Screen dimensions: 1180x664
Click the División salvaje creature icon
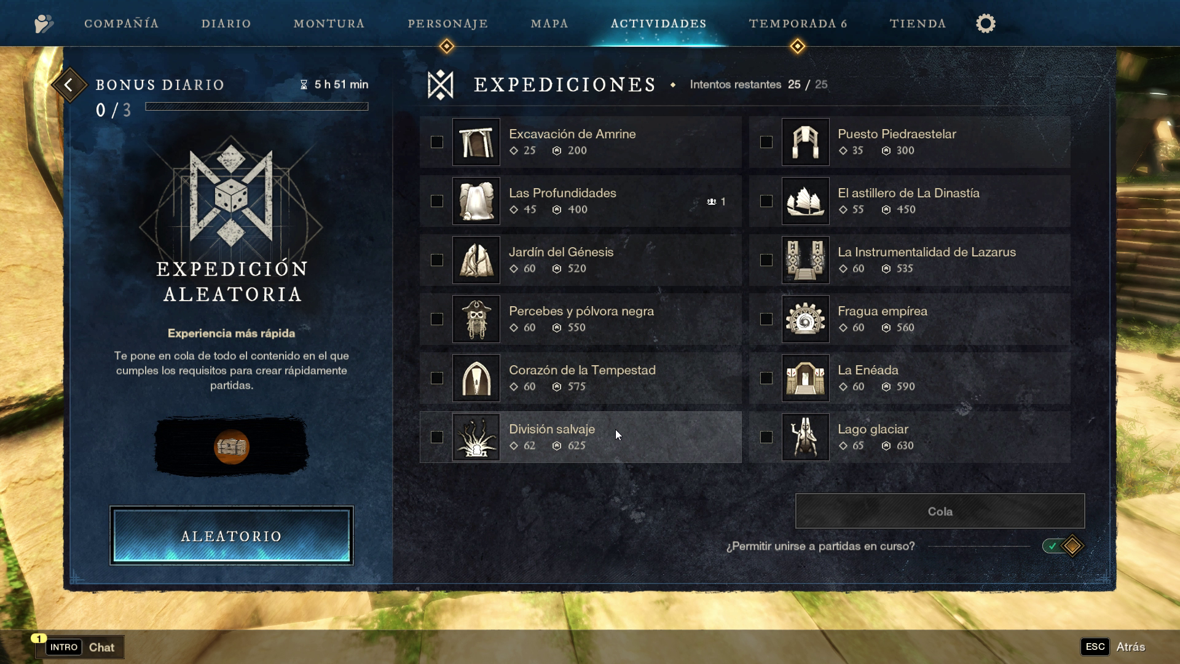pos(476,437)
